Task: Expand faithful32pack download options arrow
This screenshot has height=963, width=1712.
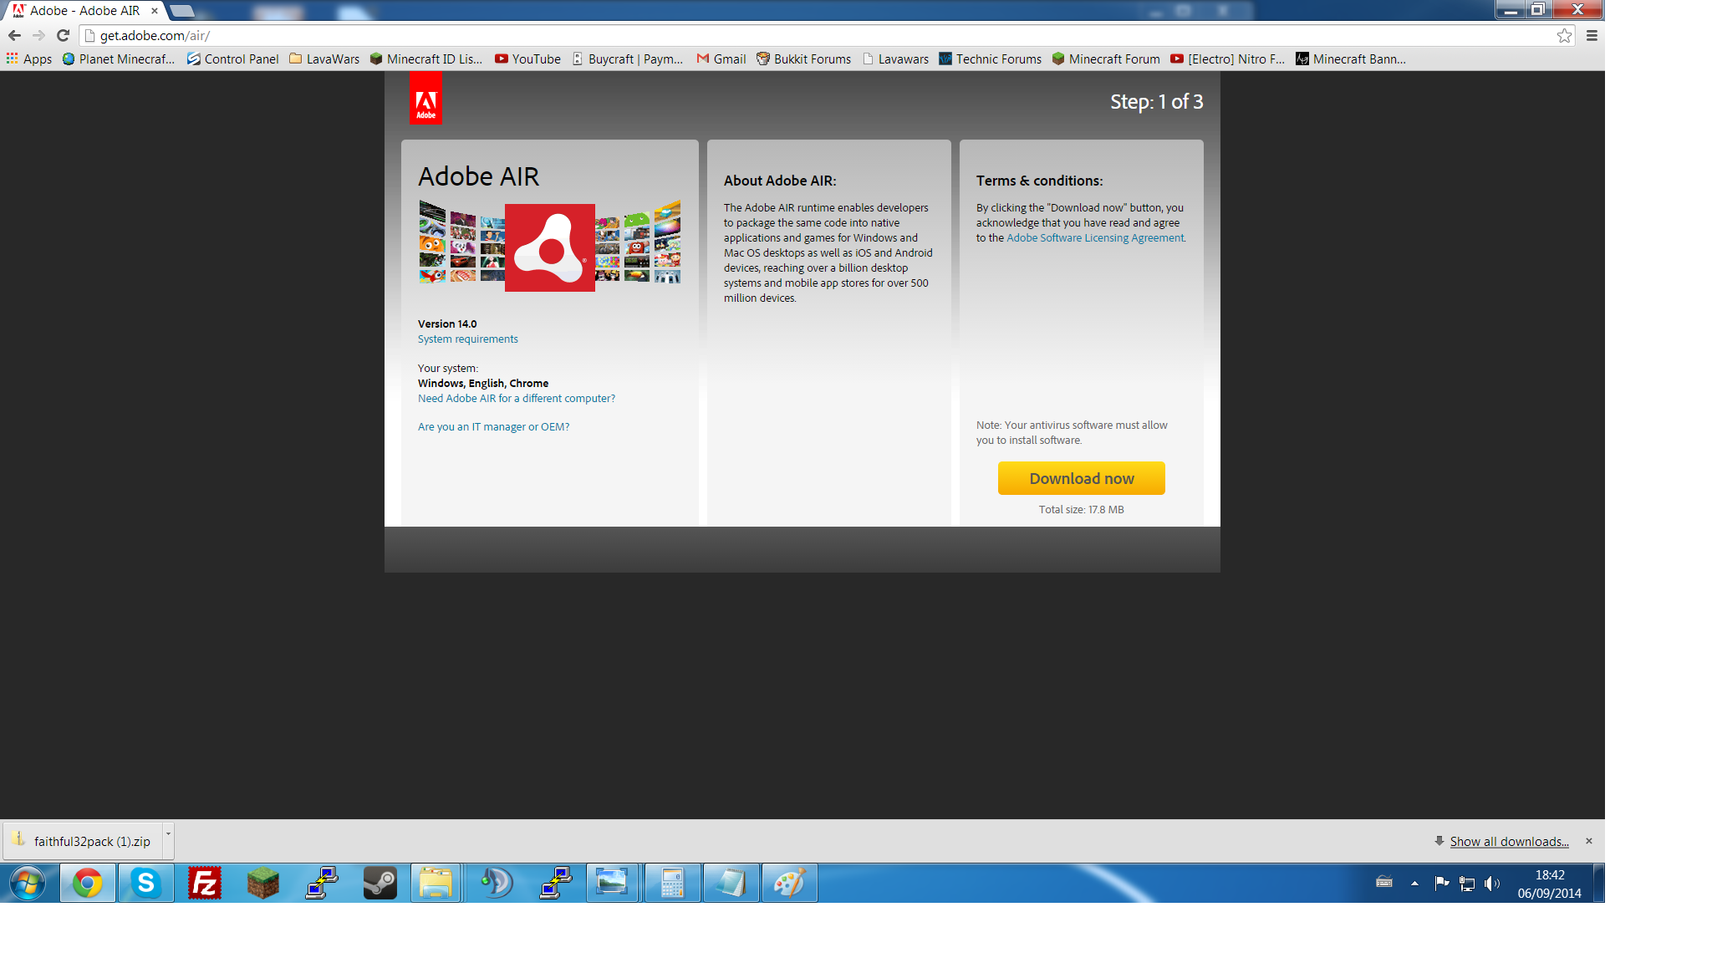Action: [x=168, y=833]
